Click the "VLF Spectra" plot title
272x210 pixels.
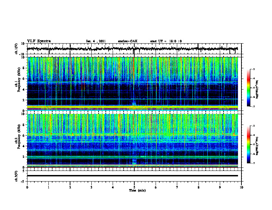(x=39, y=41)
